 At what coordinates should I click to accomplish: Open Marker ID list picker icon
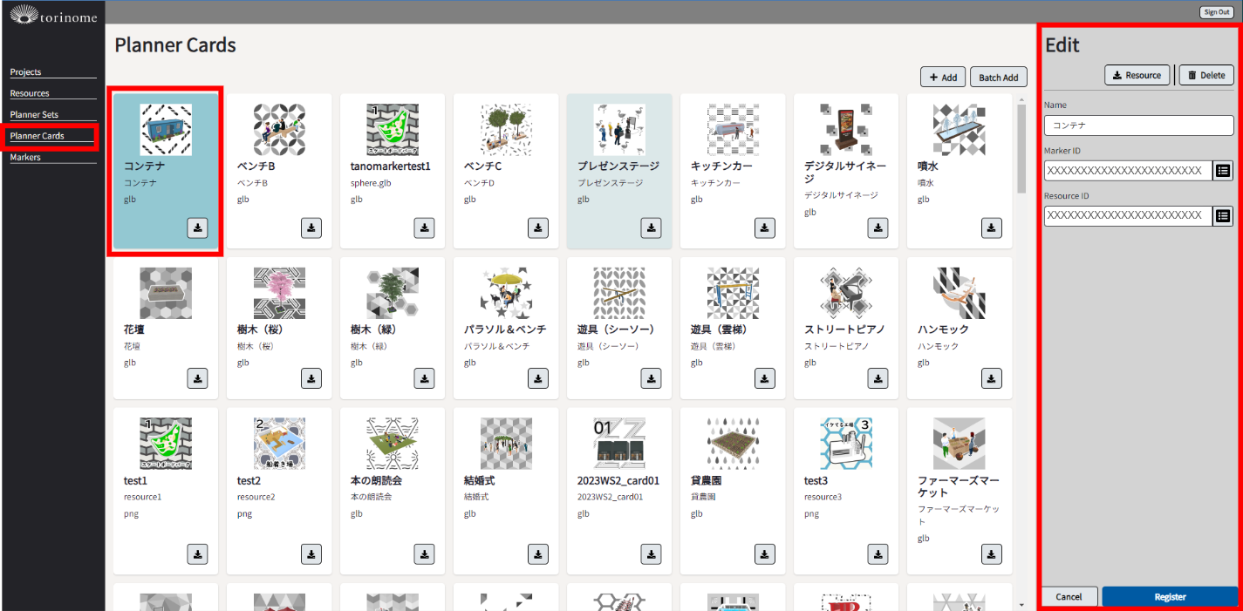(1223, 171)
